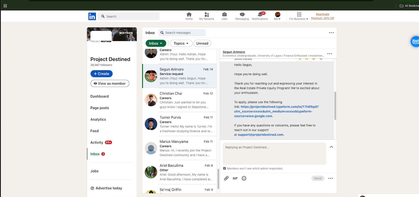This screenshot has height=197, width=419.
Task: Open Marius Maruyama conversation
Action: coord(179,148)
